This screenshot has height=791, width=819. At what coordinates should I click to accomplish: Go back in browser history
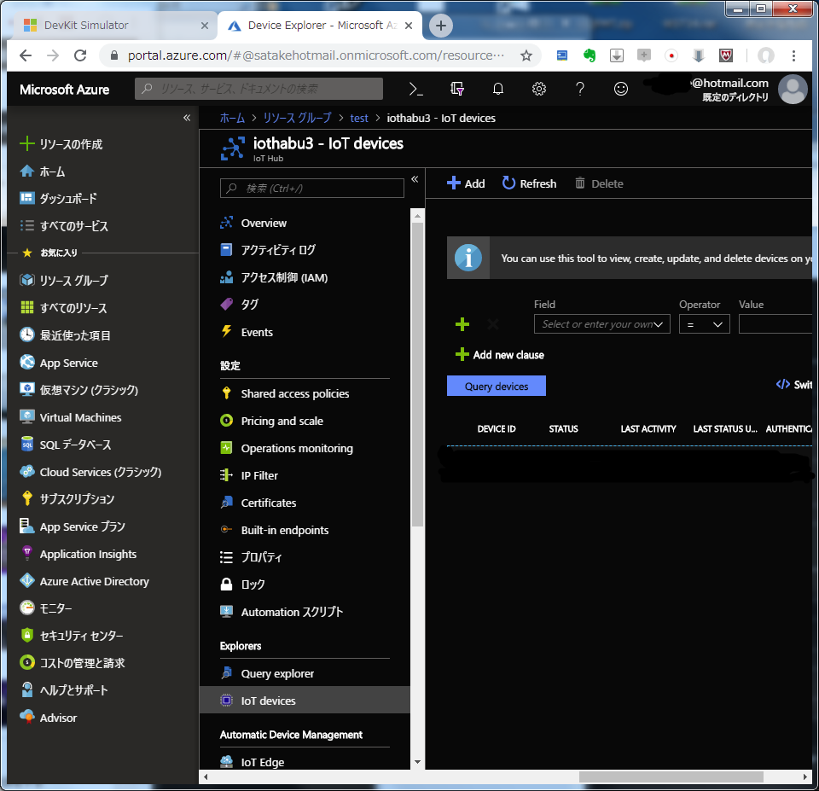tap(26, 55)
